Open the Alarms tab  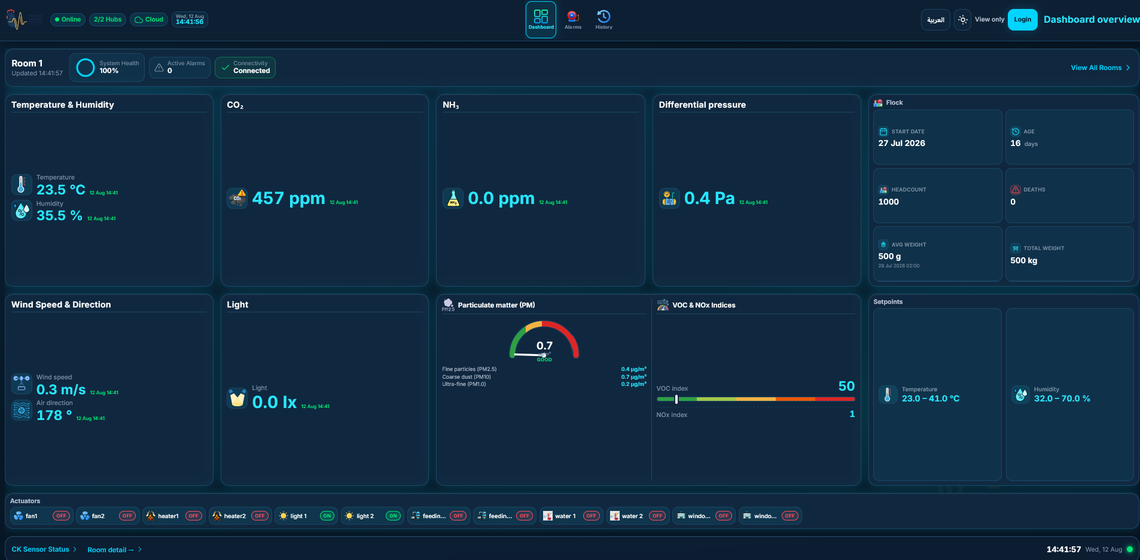point(573,20)
